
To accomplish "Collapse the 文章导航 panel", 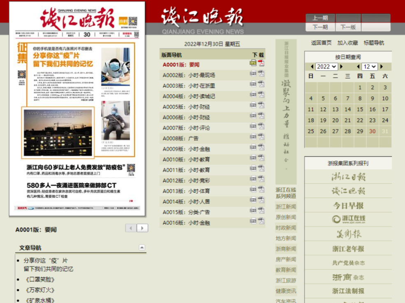I will pos(142,248).
